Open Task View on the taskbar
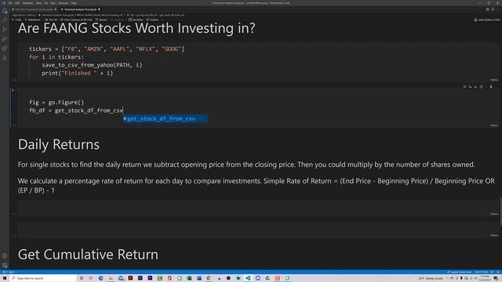Image resolution: width=502 pixels, height=282 pixels. 91,278
